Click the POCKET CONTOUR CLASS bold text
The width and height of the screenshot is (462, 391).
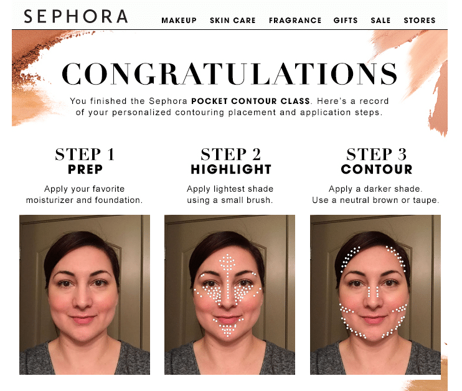point(250,101)
